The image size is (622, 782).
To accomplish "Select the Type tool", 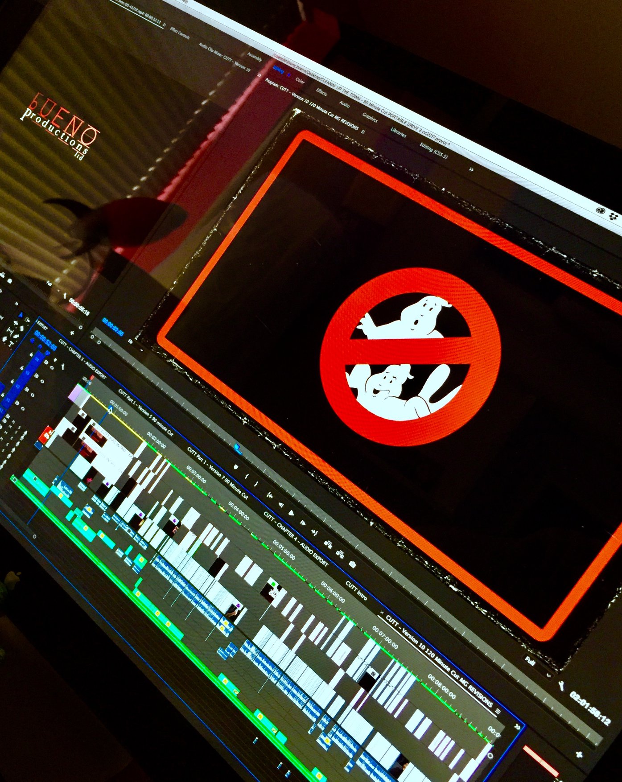I will tap(11, 344).
